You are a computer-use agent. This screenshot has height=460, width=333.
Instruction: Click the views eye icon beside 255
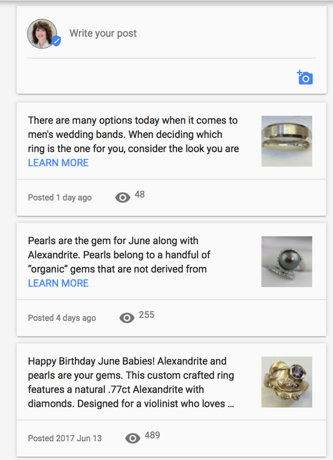tap(127, 318)
